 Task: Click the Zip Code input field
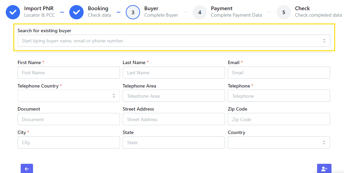[279, 119]
